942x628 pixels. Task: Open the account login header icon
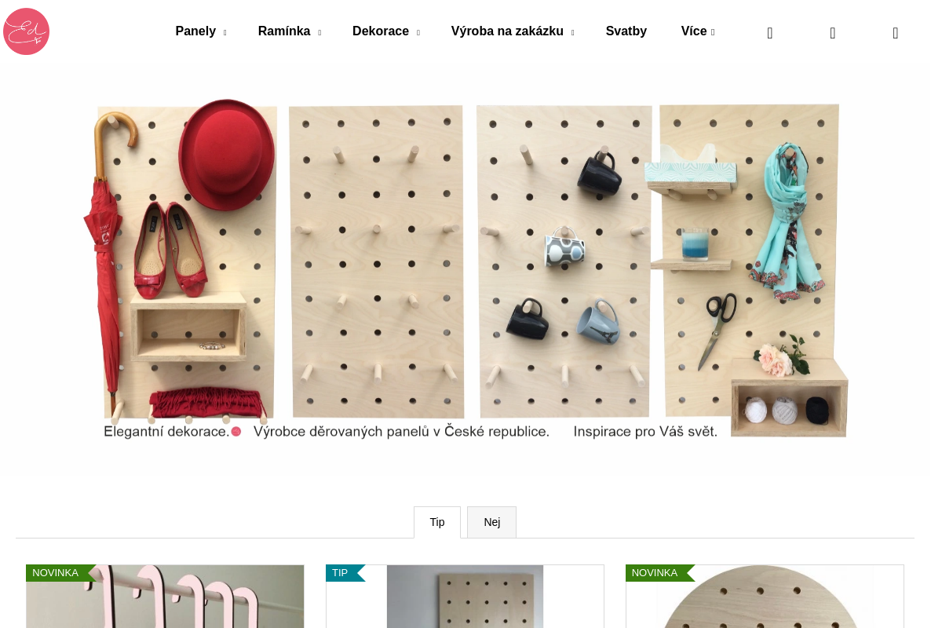tap(833, 32)
